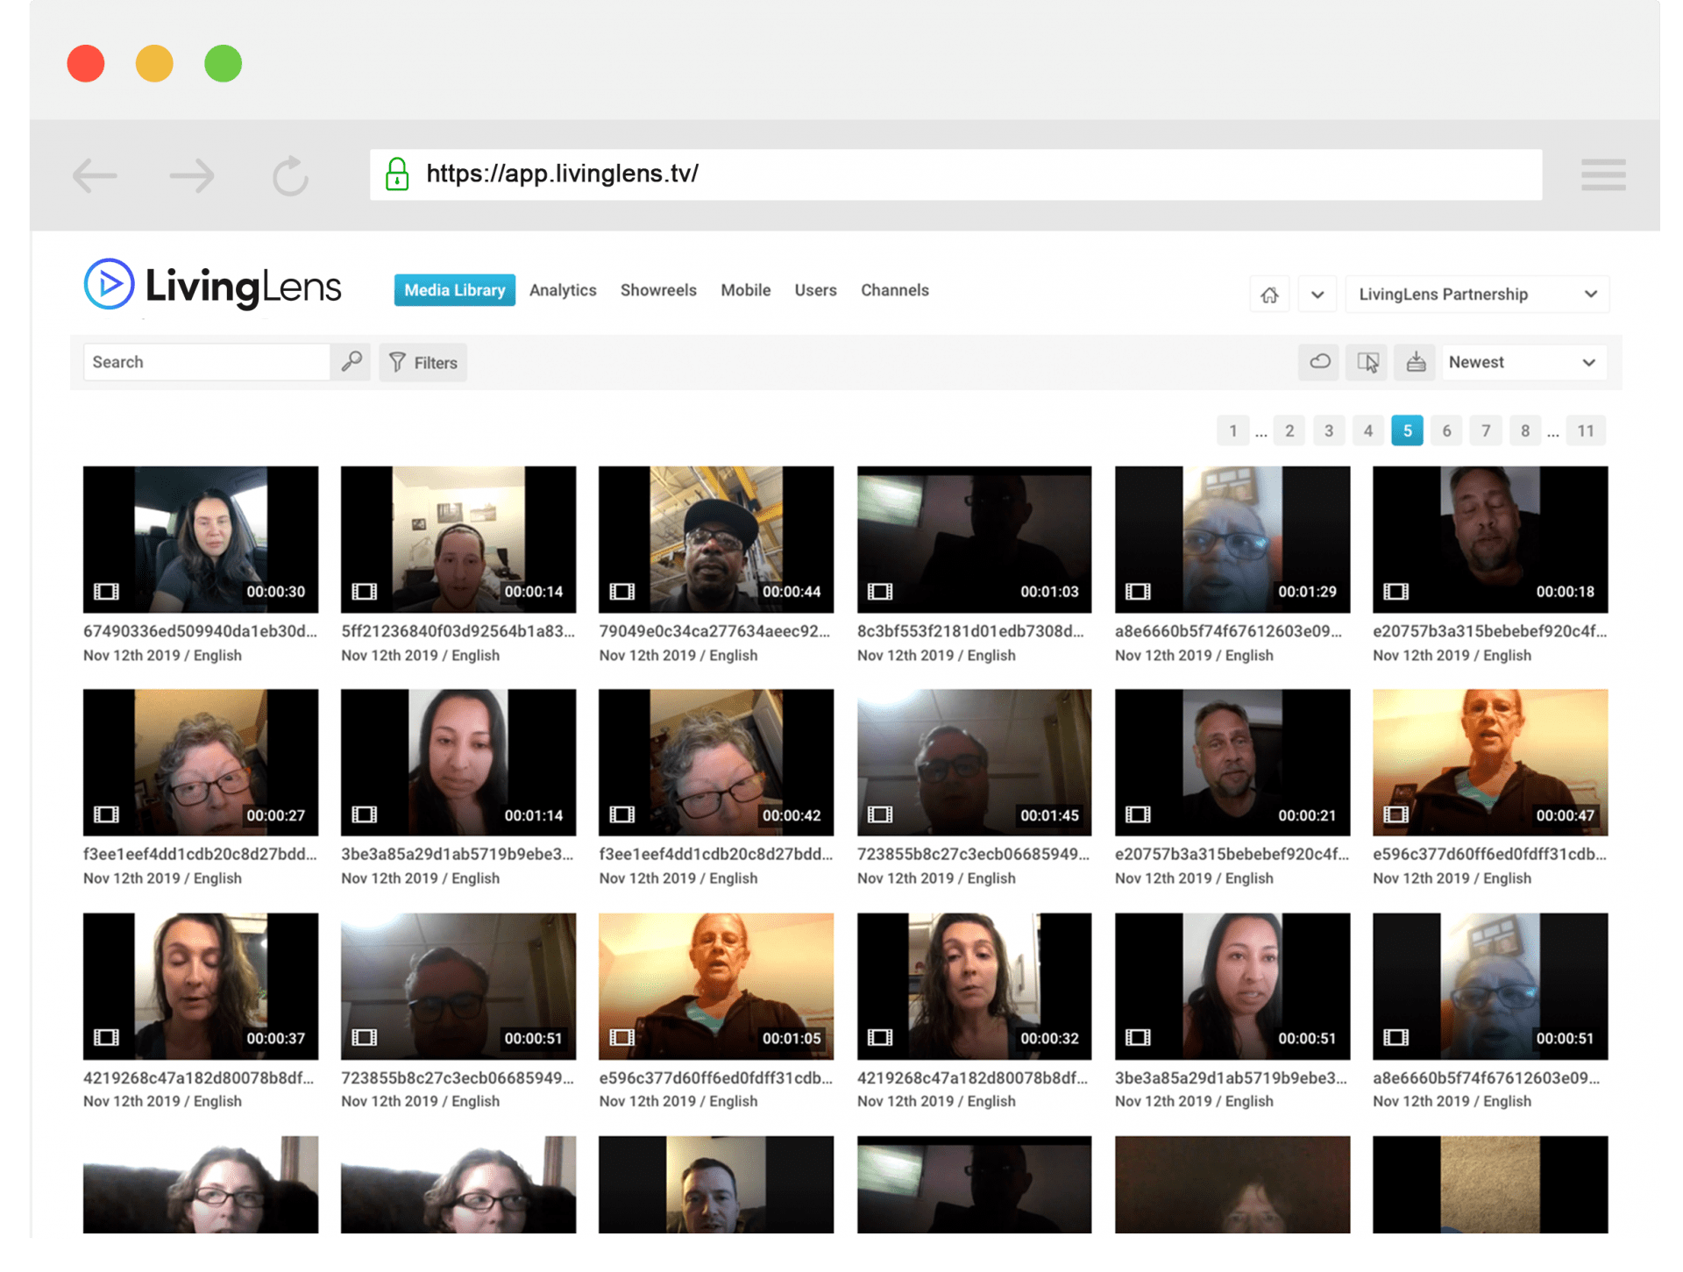
Task: Open the 00:00:42 video thumbnail
Action: [716, 762]
